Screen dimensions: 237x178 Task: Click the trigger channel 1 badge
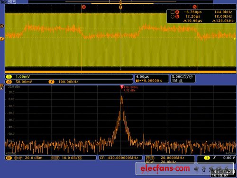[x=207, y=158]
